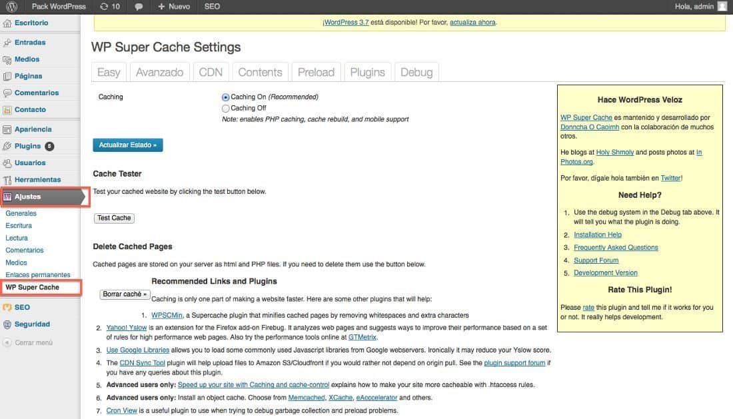Open Development Version link
733x419 pixels.
(x=606, y=273)
